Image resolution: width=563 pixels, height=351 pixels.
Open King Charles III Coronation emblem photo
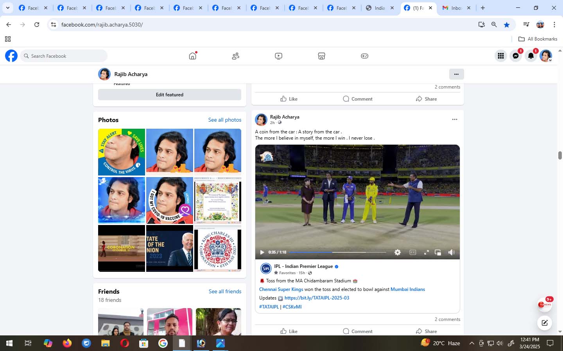click(x=218, y=248)
